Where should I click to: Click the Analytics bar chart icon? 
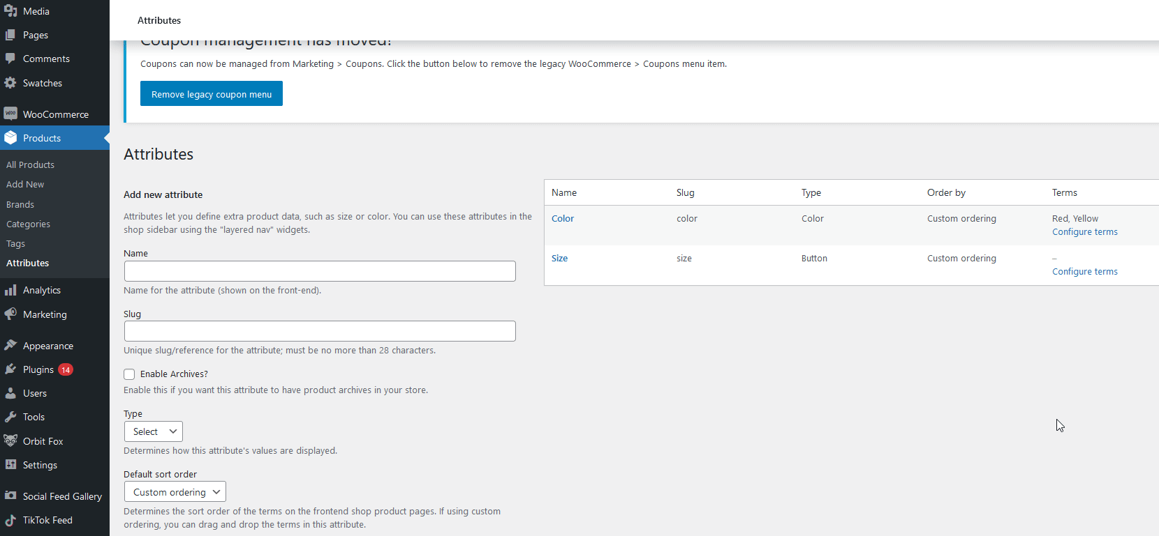tap(10, 290)
